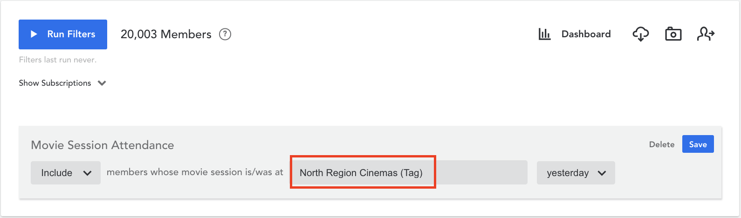The height and width of the screenshot is (218, 741).
Task: Click the 20,003 Members count label
Action: [166, 34]
